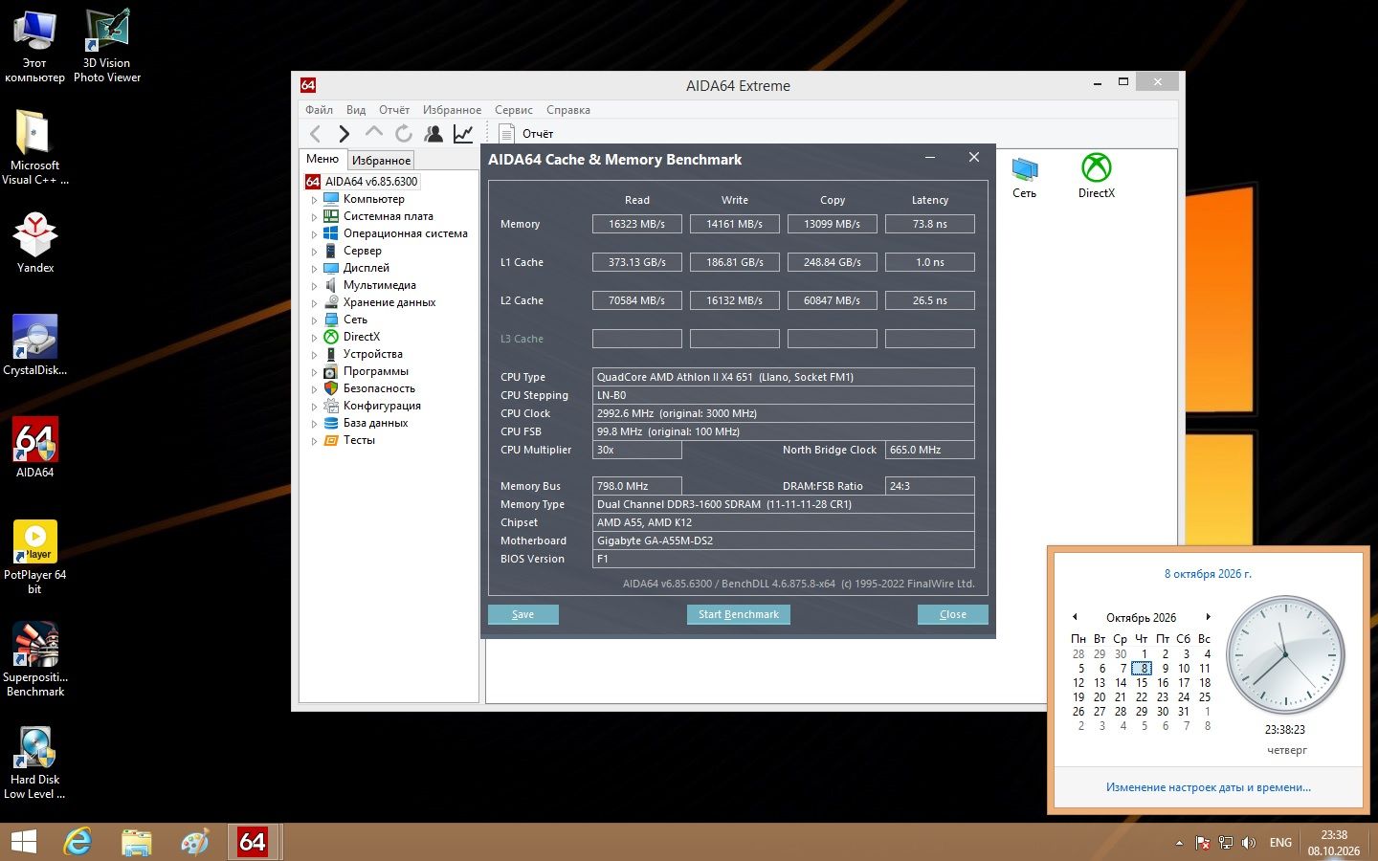Click the volume icon in system tray

point(1249,843)
